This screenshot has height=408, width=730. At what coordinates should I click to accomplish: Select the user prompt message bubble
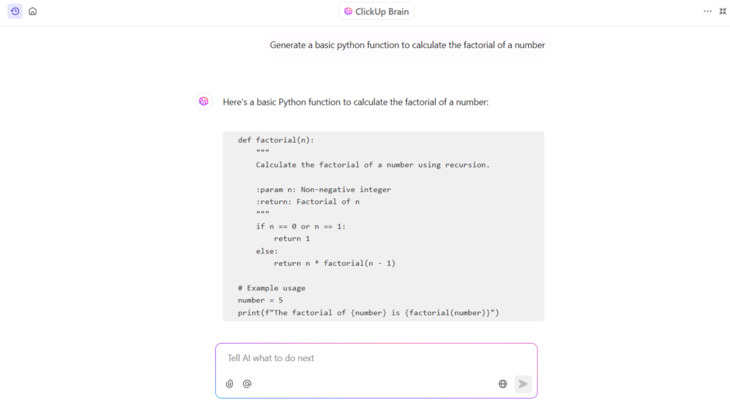[x=407, y=45]
